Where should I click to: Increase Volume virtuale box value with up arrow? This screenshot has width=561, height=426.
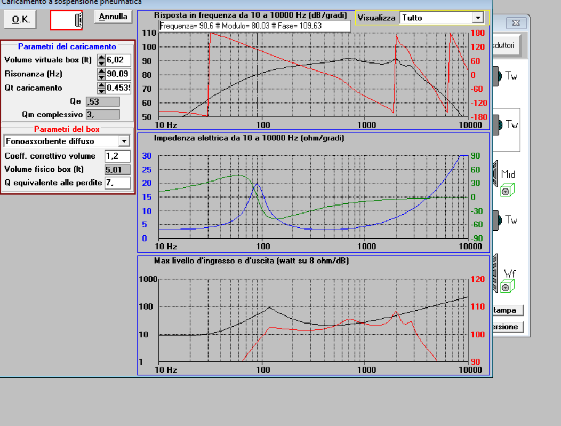[x=102, y=57]
